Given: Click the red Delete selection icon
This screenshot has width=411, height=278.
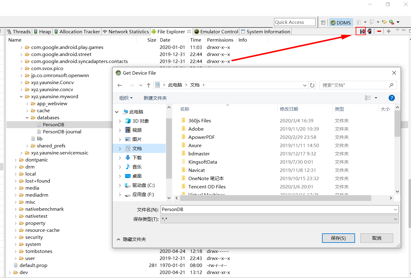Looking at the screenshot, I should 379,31.
